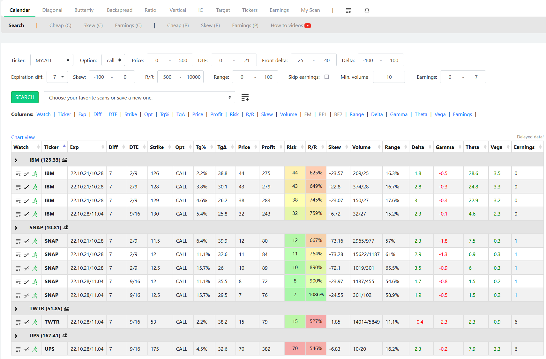Open the Expiration diff dropdown
546x359 pixels.
(x=57, y=77)
